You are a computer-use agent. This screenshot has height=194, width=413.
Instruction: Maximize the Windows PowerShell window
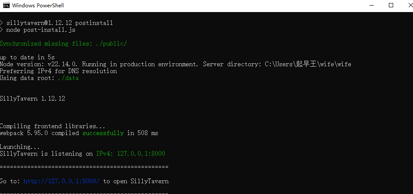tap(391, 5)
